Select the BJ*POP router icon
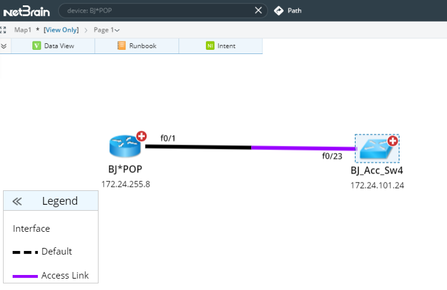The width and height of the screenshot is (447, 290). [125, 147]
